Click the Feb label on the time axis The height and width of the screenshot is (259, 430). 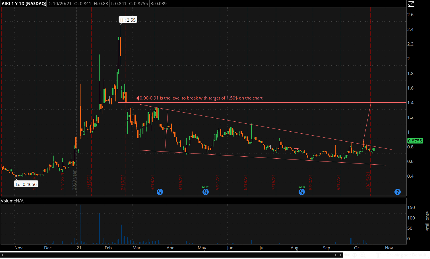[108, 248]
